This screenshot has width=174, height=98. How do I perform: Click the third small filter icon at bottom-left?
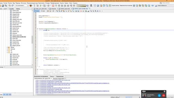coord(10,94)
